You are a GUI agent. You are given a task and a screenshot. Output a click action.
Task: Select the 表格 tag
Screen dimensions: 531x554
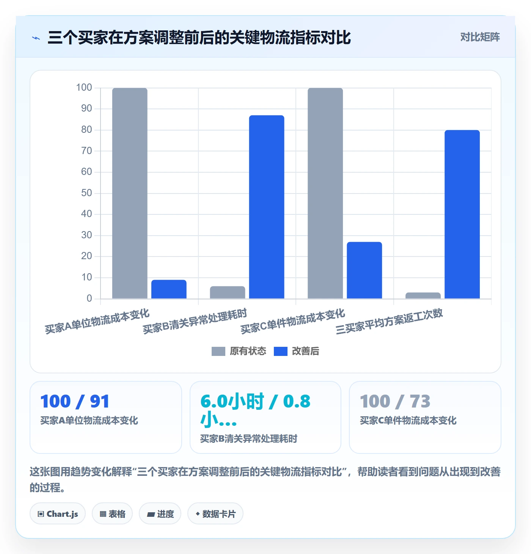point(112,514)
